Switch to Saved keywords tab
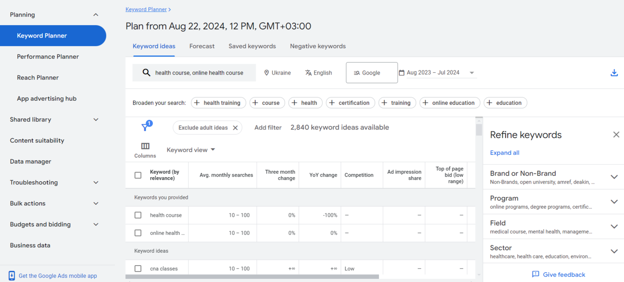 (252, 46)
